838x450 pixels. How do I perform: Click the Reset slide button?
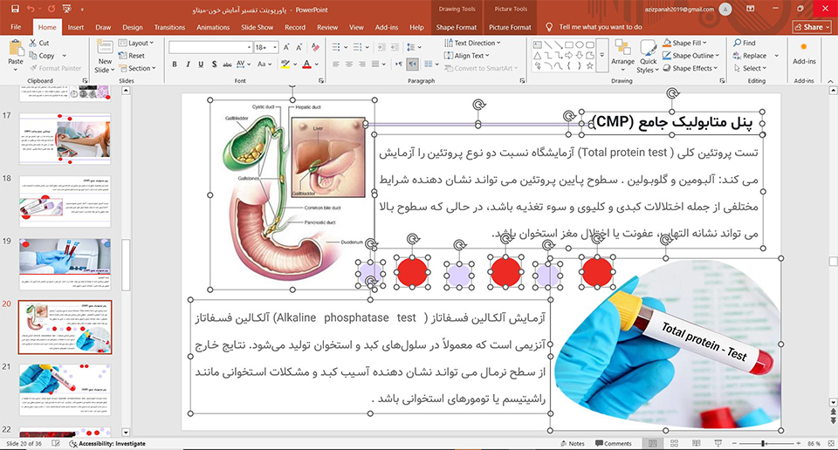(x=132, y=56)
